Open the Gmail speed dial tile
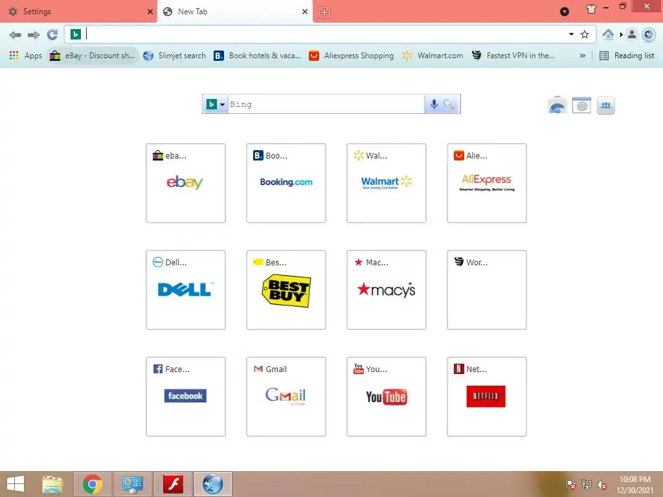 click(286, 397)
